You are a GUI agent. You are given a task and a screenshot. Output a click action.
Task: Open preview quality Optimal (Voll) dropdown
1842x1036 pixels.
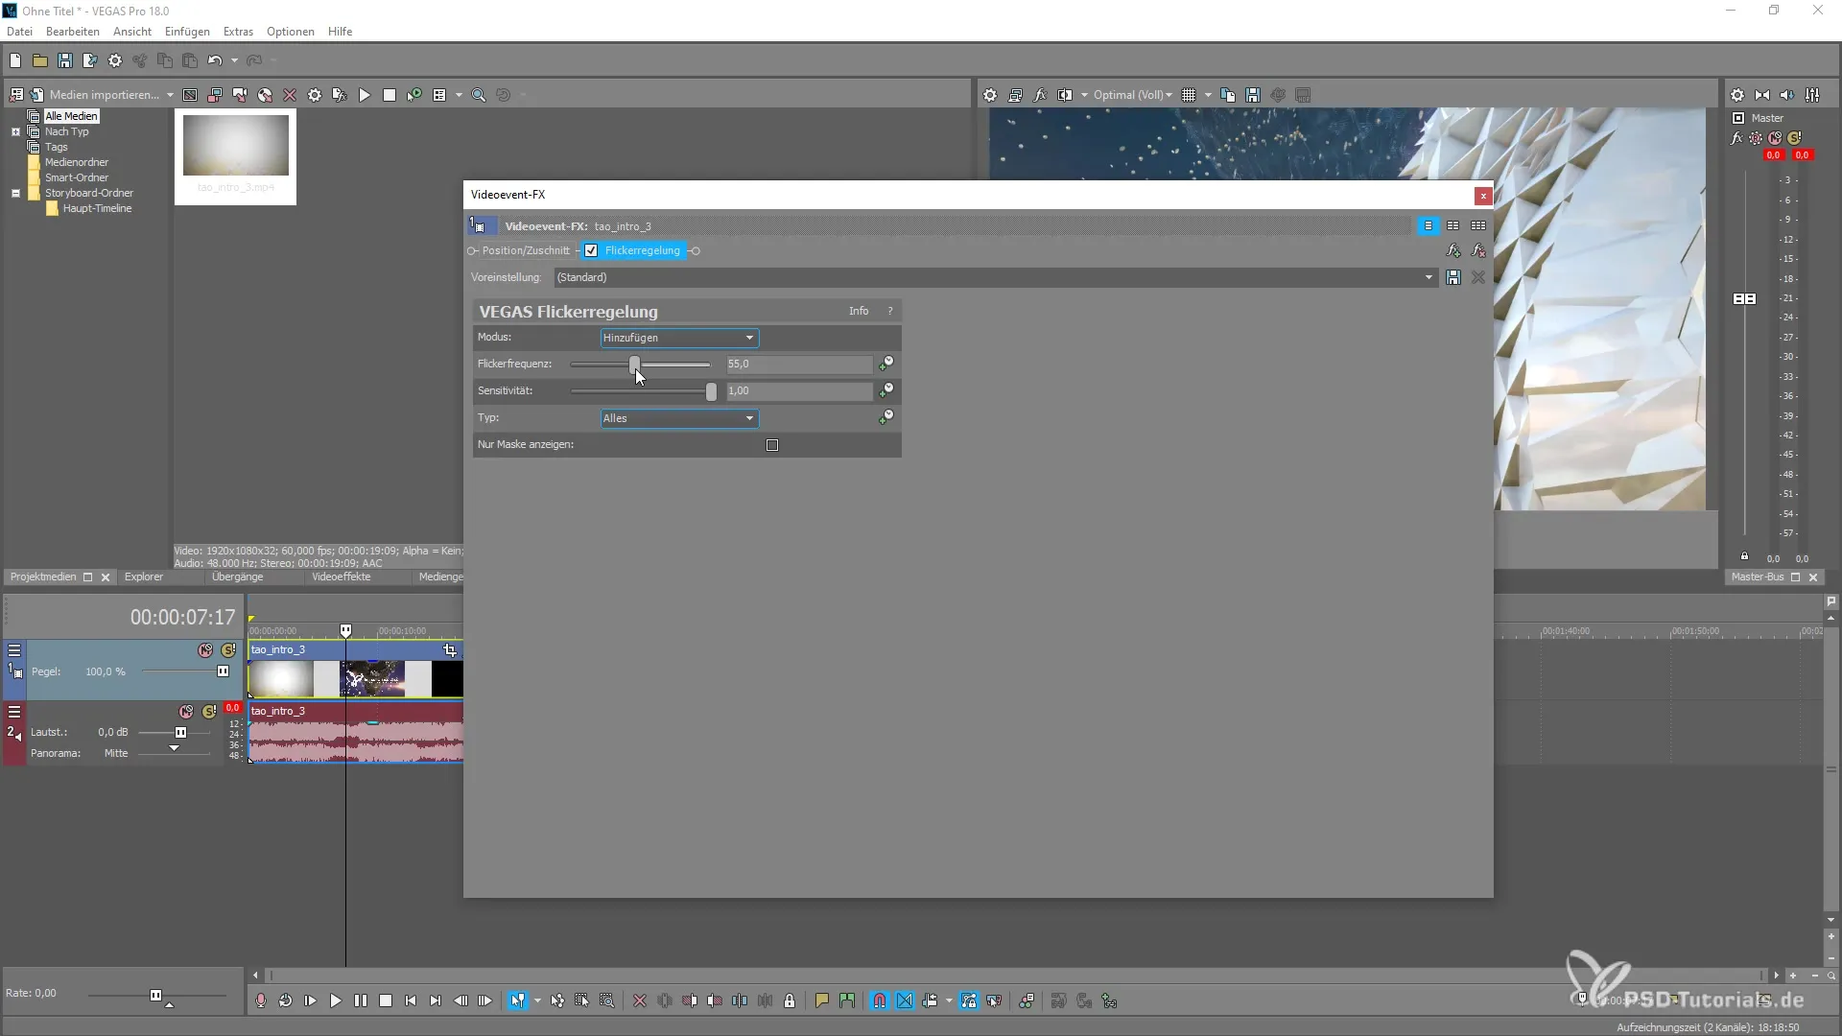point(1133,95)
